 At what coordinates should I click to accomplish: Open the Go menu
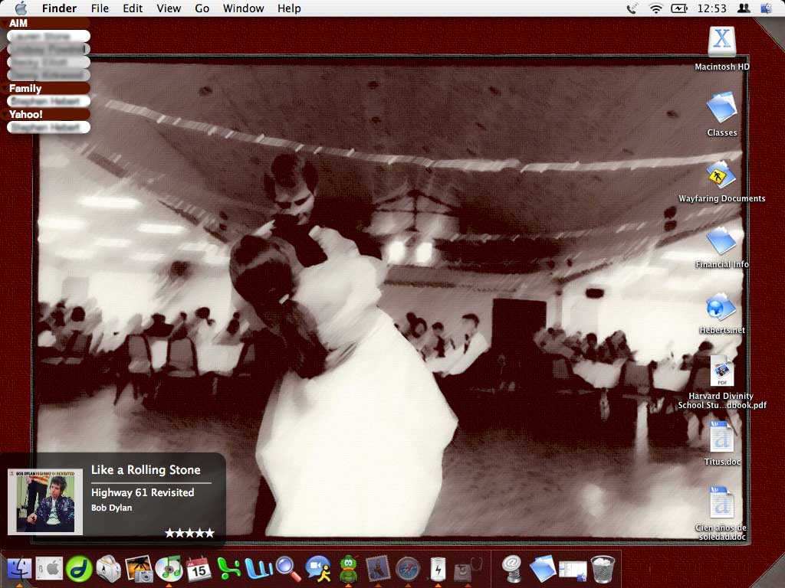click(x=202, y=8)
